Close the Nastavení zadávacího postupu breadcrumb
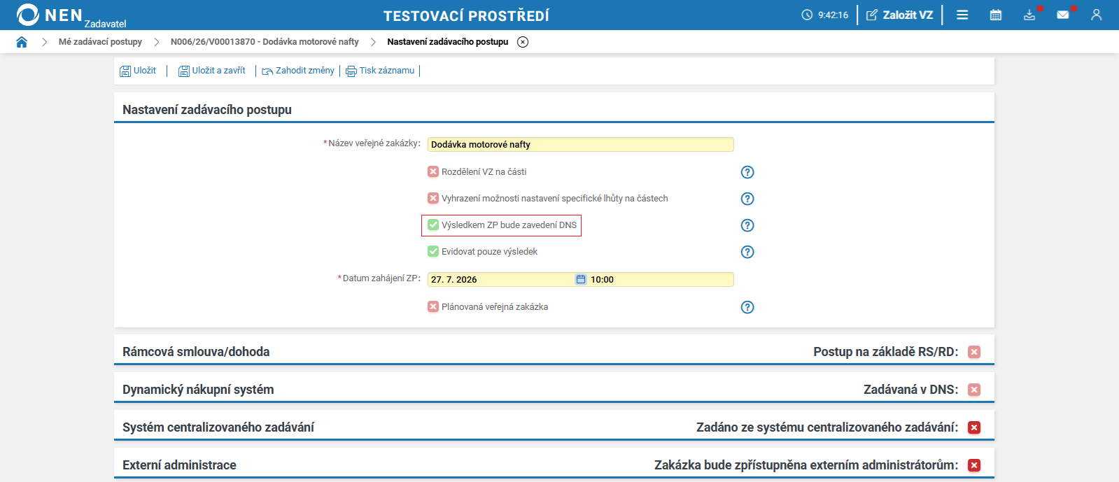Viewport: 1119px width, 482px height. tap(523, 42)
